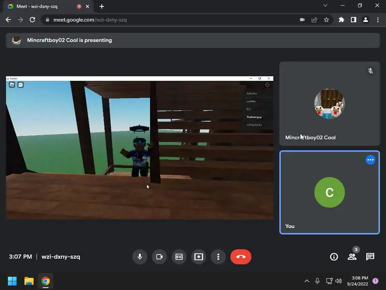Image resolution: width=386 pixels, height=290 pixels.
Task: Click Chrome icon in taskbar
Action: tap(46, 281)
